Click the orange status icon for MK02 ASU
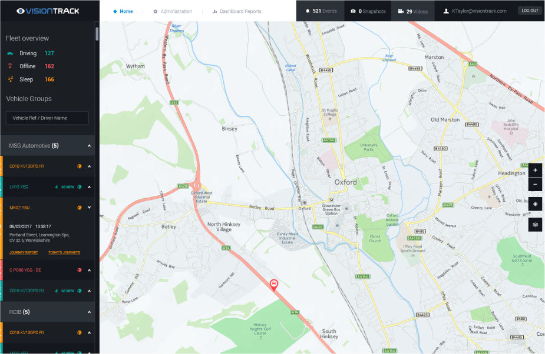Viewport: 545px width, 354px height. pos(80,208)
